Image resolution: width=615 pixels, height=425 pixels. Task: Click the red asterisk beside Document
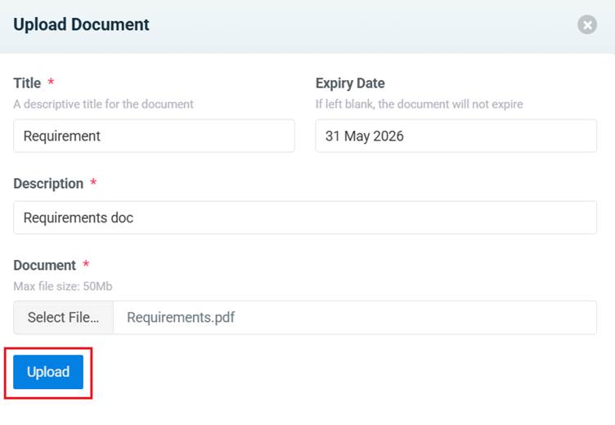86,266
